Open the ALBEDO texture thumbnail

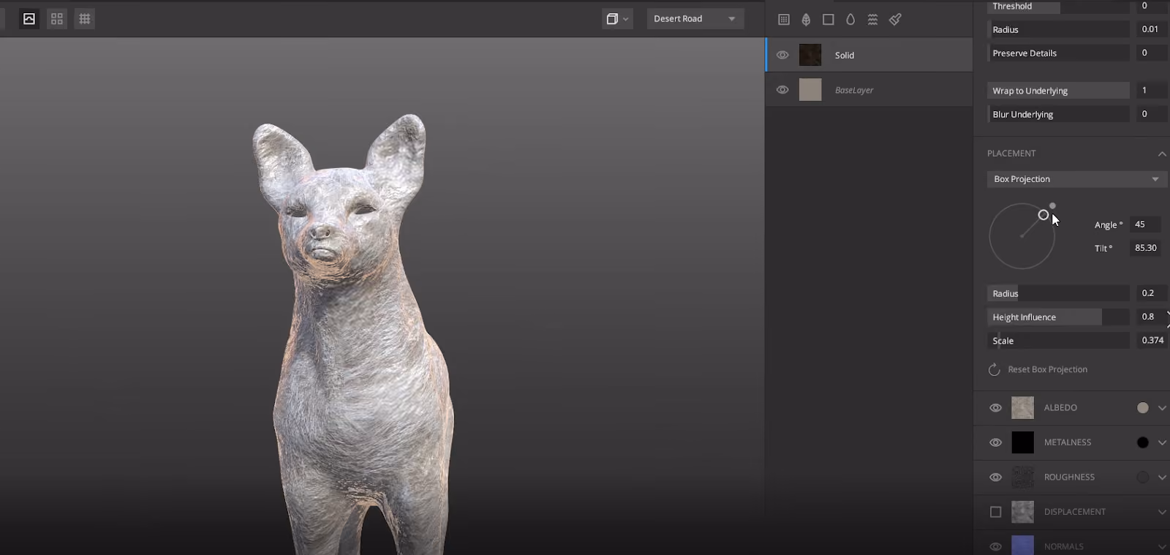(x=1022, y=408)
